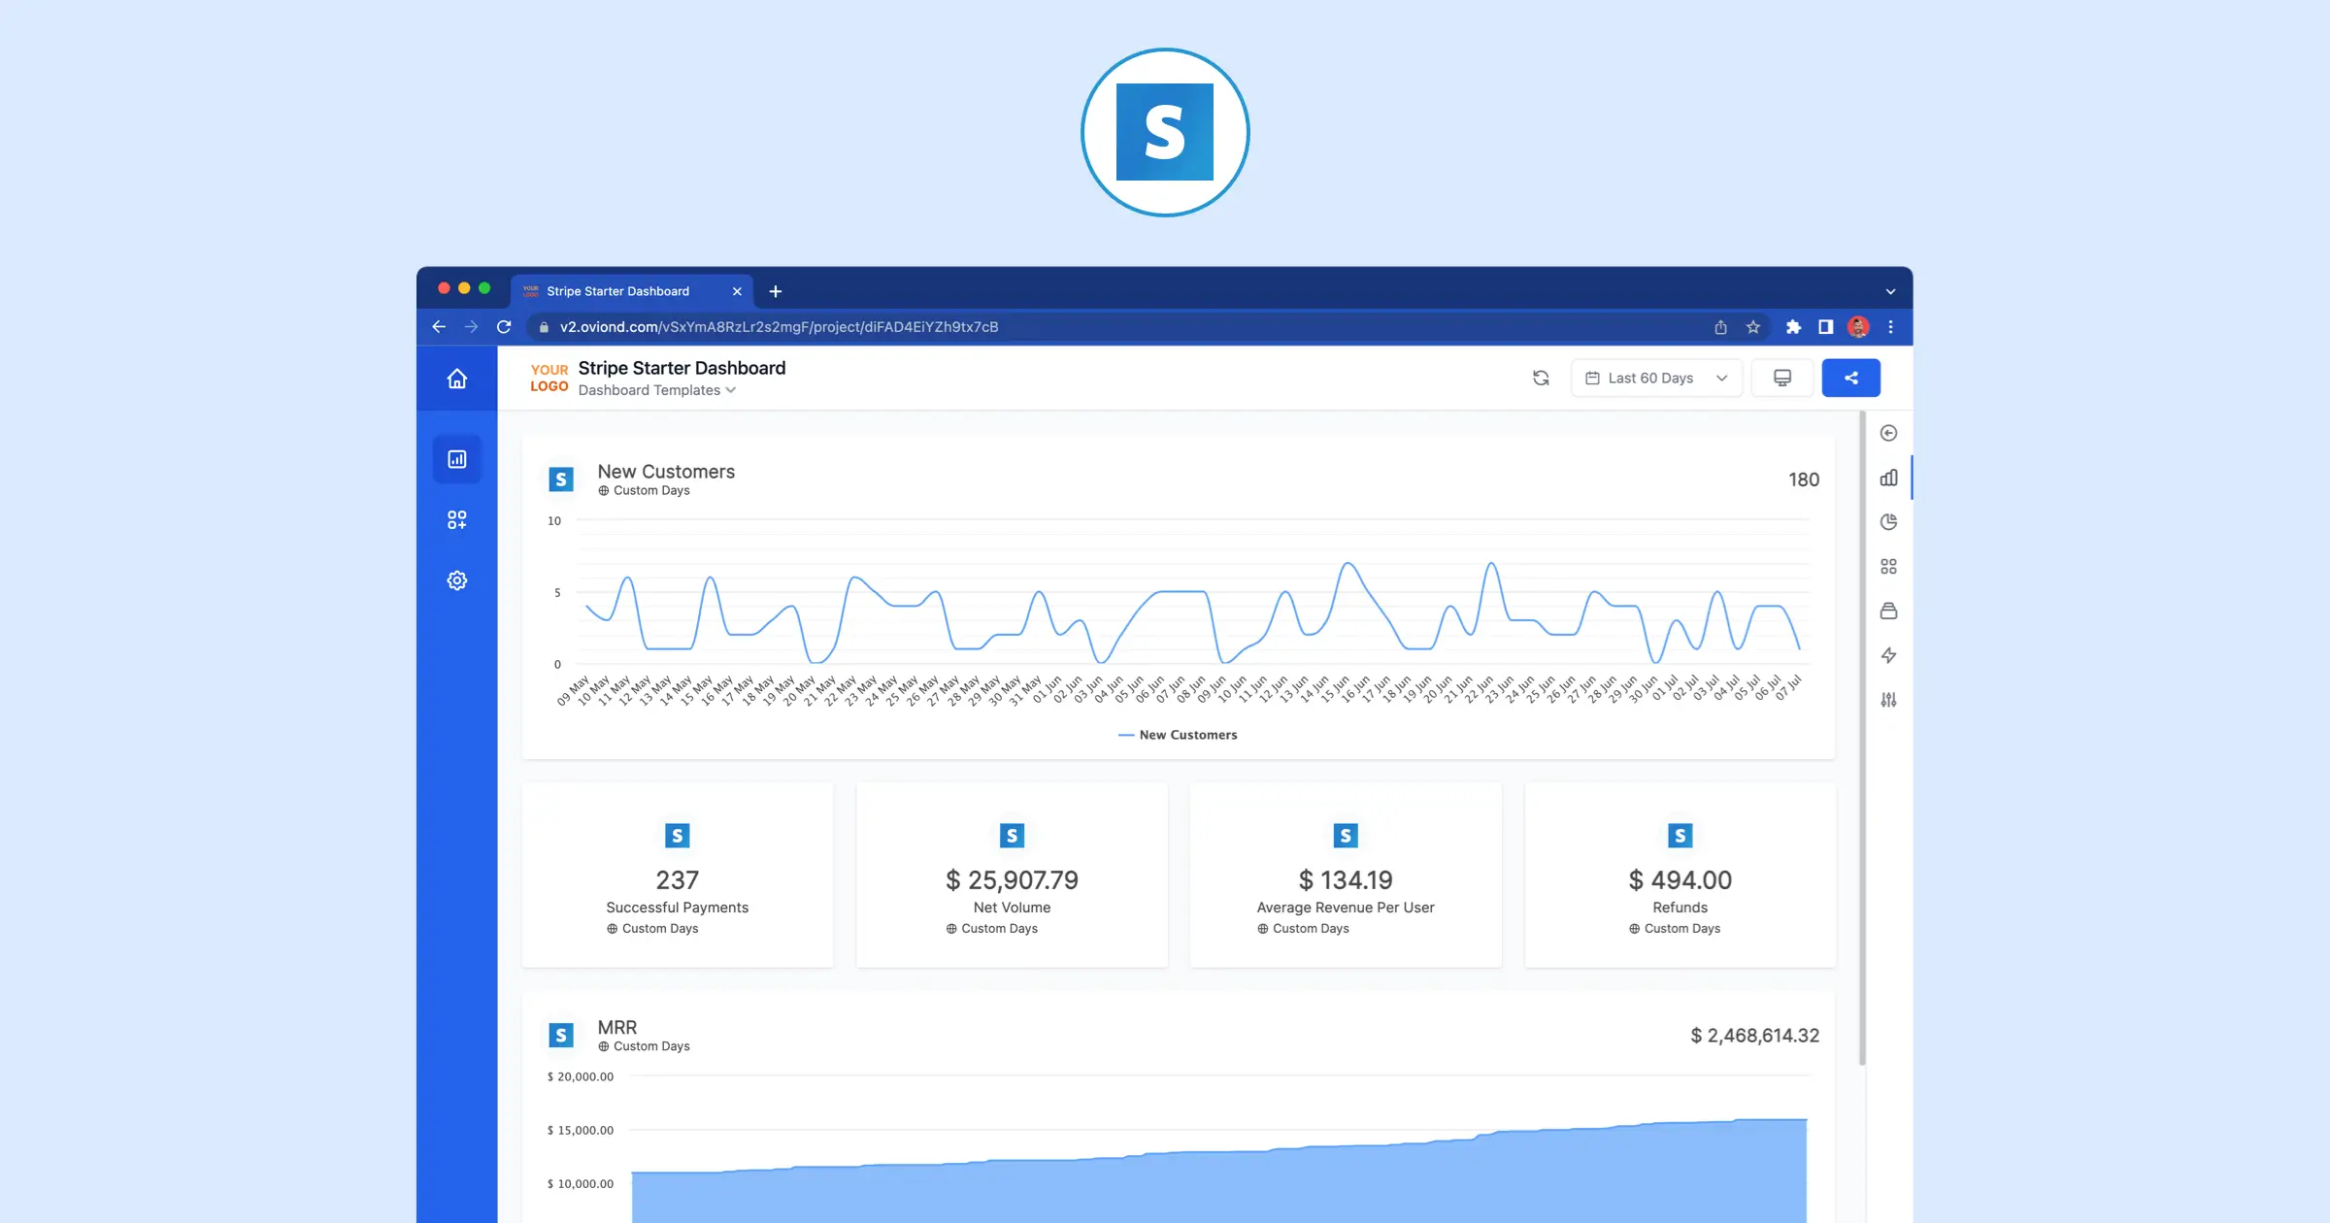Select the dashboard chart icon in the sidebar
The height and width of the screenshot is (1223, 2330).
tap(456, 459)
